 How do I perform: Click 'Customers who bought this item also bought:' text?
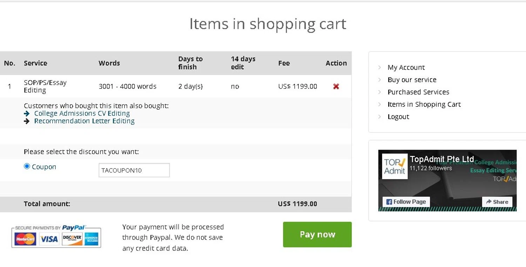[x=96, y=106]
